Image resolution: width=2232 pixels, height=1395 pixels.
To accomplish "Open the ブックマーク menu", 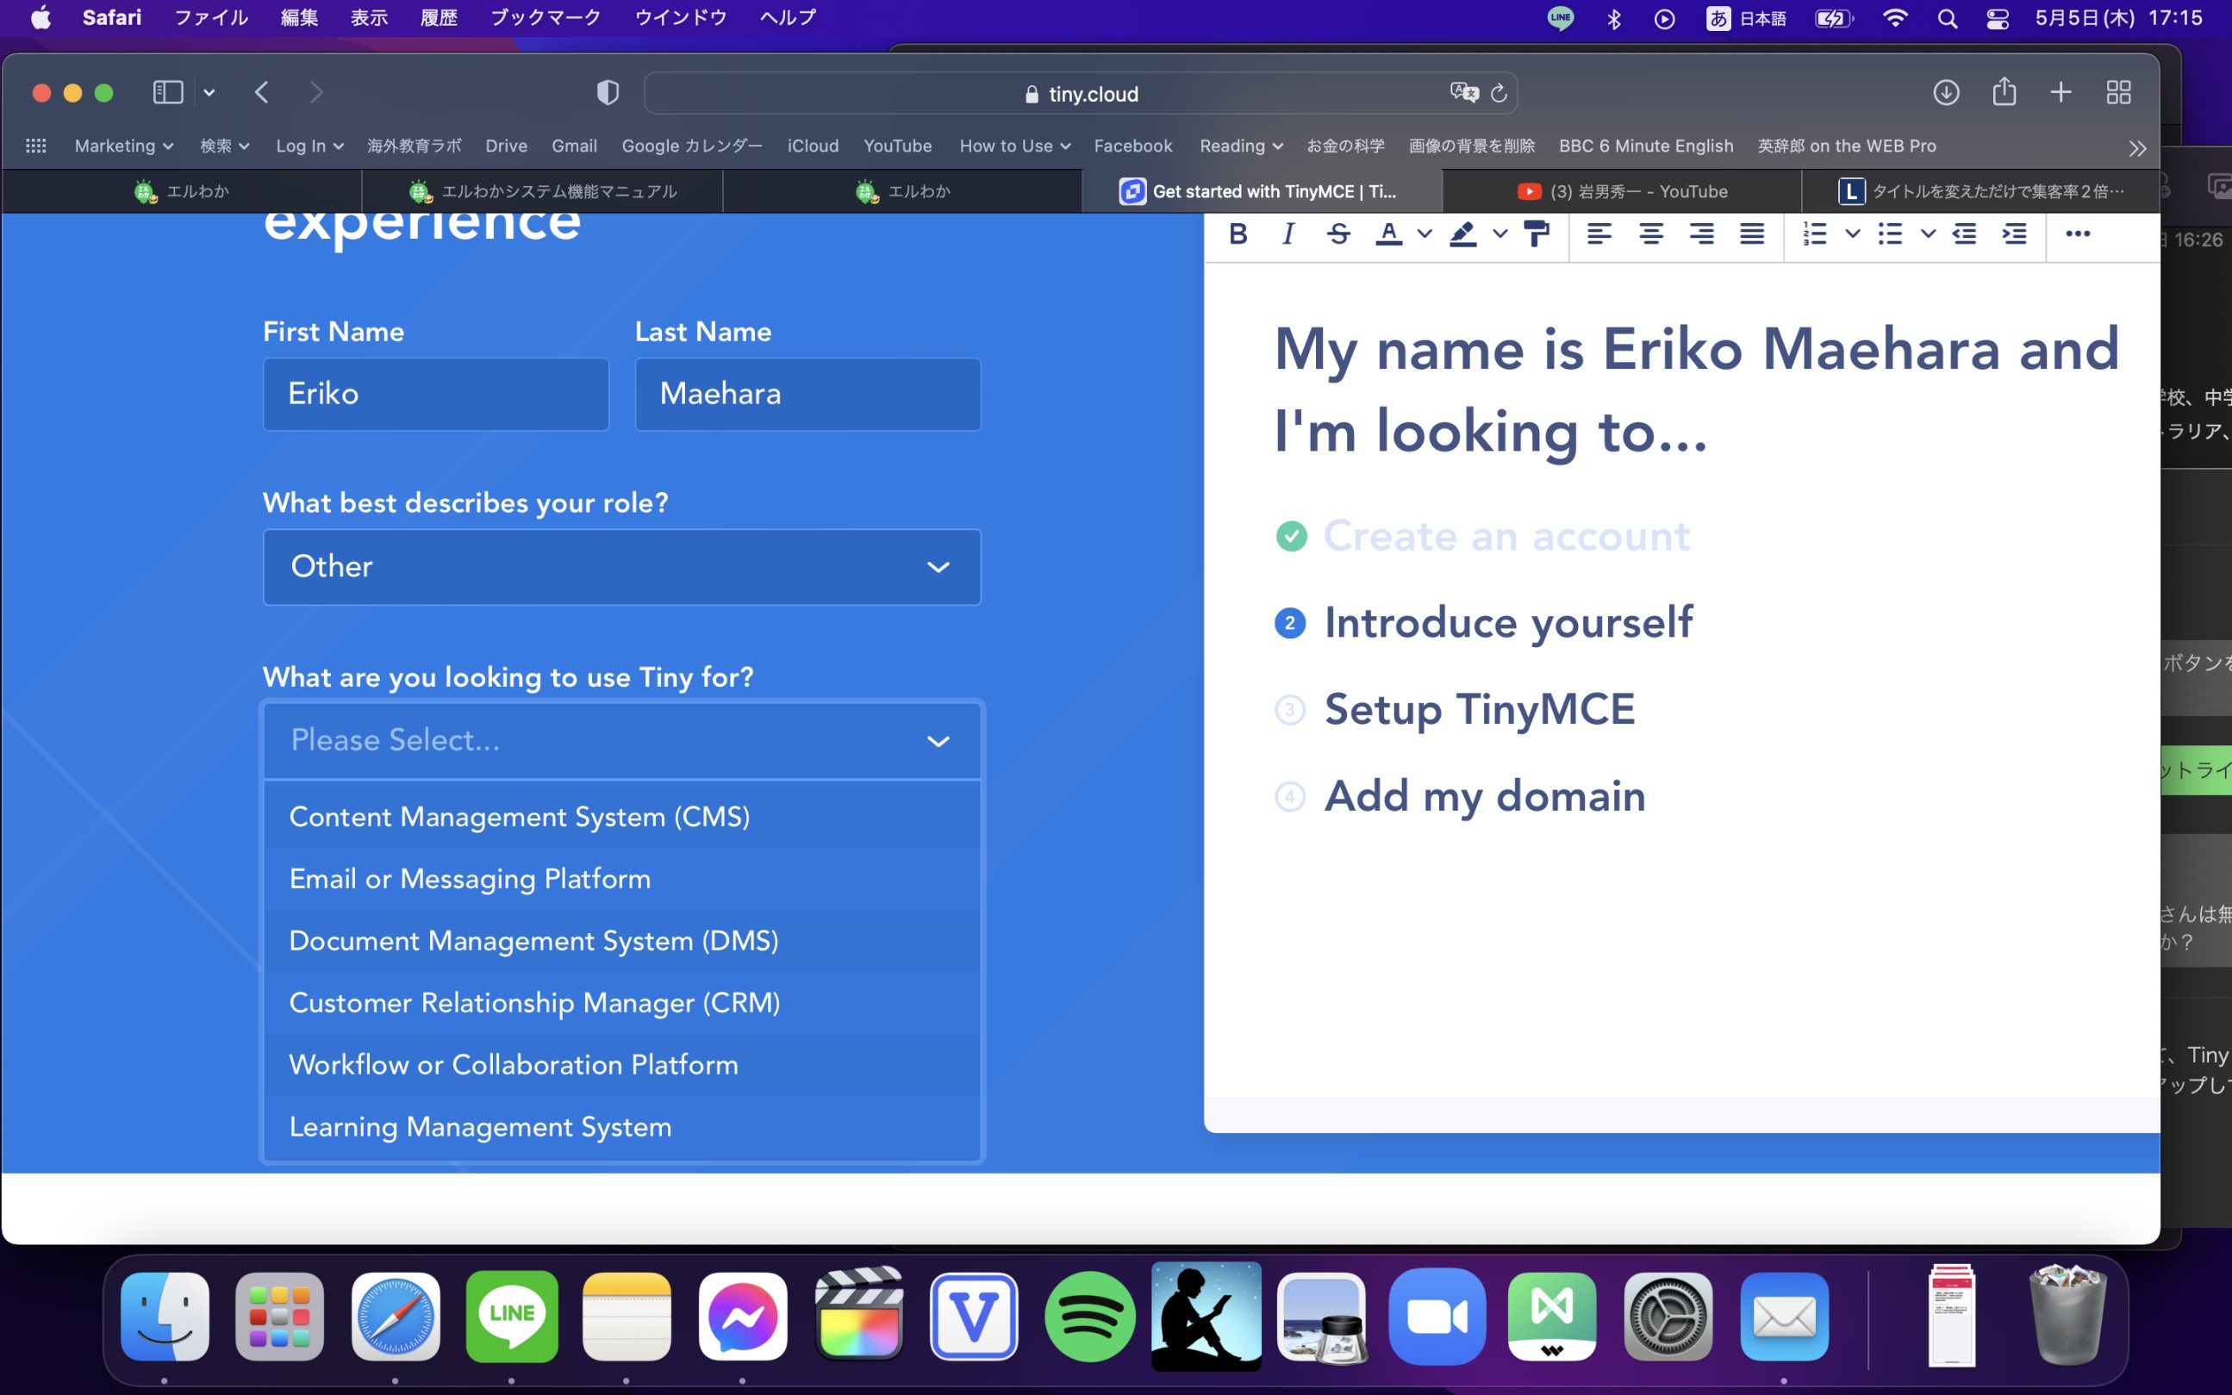I will [545, 17].
